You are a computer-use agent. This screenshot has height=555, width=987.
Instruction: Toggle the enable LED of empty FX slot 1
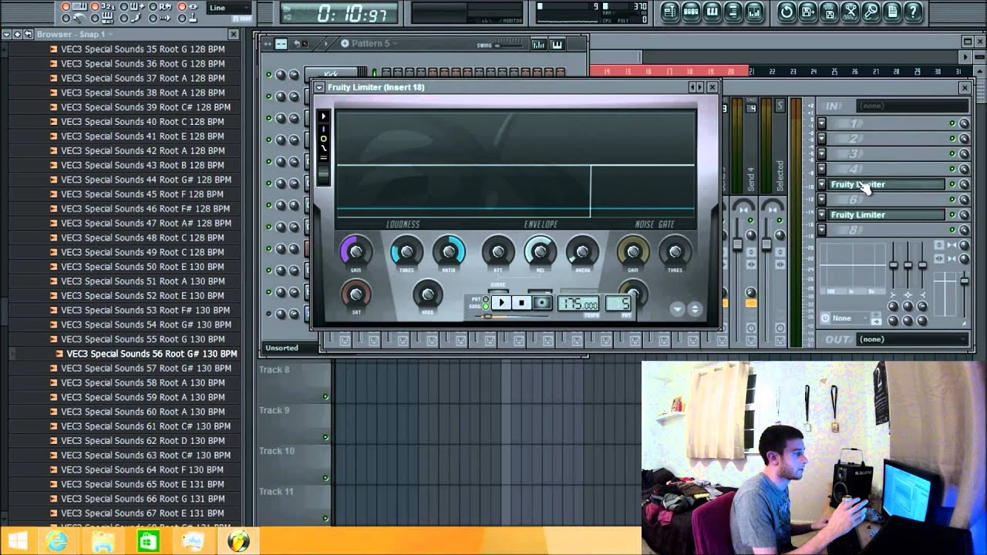952,123
